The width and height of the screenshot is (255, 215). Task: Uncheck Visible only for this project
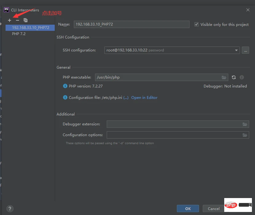(196, 24)
